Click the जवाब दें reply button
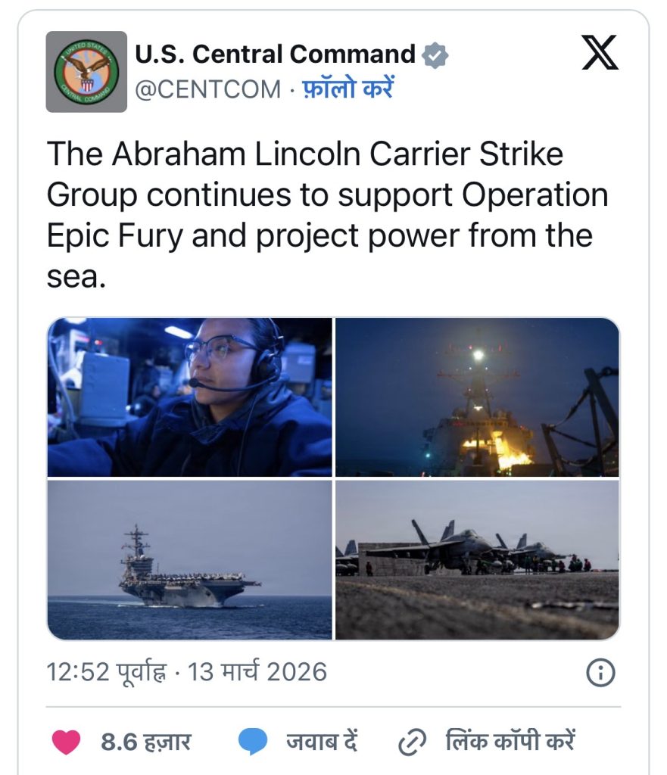667x775 pixels. [322, 742]
